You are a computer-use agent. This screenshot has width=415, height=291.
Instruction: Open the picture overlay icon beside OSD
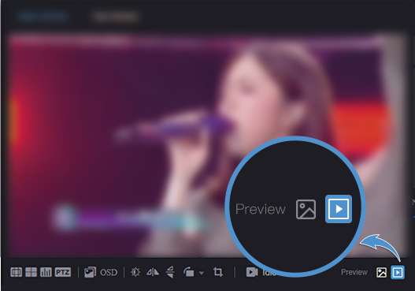[91, 272]
